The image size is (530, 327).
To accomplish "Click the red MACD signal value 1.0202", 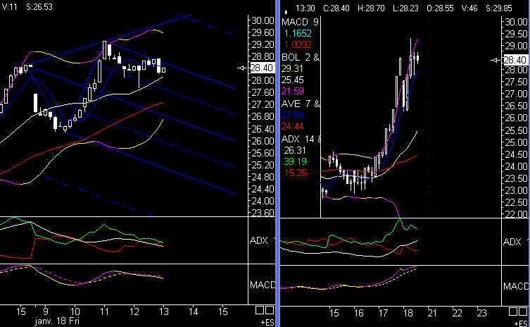I will pyautogui.click(x=298, y=44).
